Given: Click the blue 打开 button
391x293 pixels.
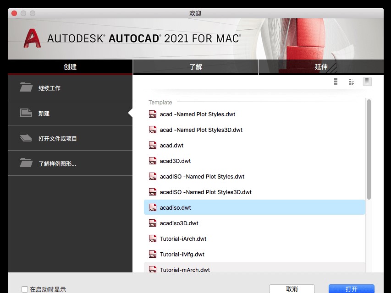Looking at the screenshot, I should (352, 289).
